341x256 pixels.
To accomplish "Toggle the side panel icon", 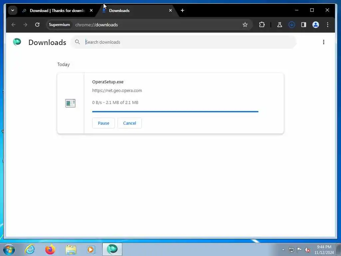I will pos(304,25).
